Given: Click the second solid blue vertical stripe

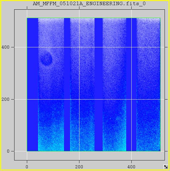Looking at the screenshot, I should pos(67,84).
